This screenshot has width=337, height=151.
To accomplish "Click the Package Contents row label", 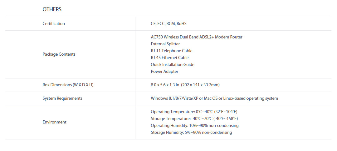I will tap(59, 54).
